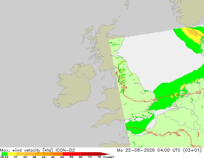This screenshot has height=158, width=204.
Task: Click the date text 'Mo 22-06-2026'
Action: (136, 150)
